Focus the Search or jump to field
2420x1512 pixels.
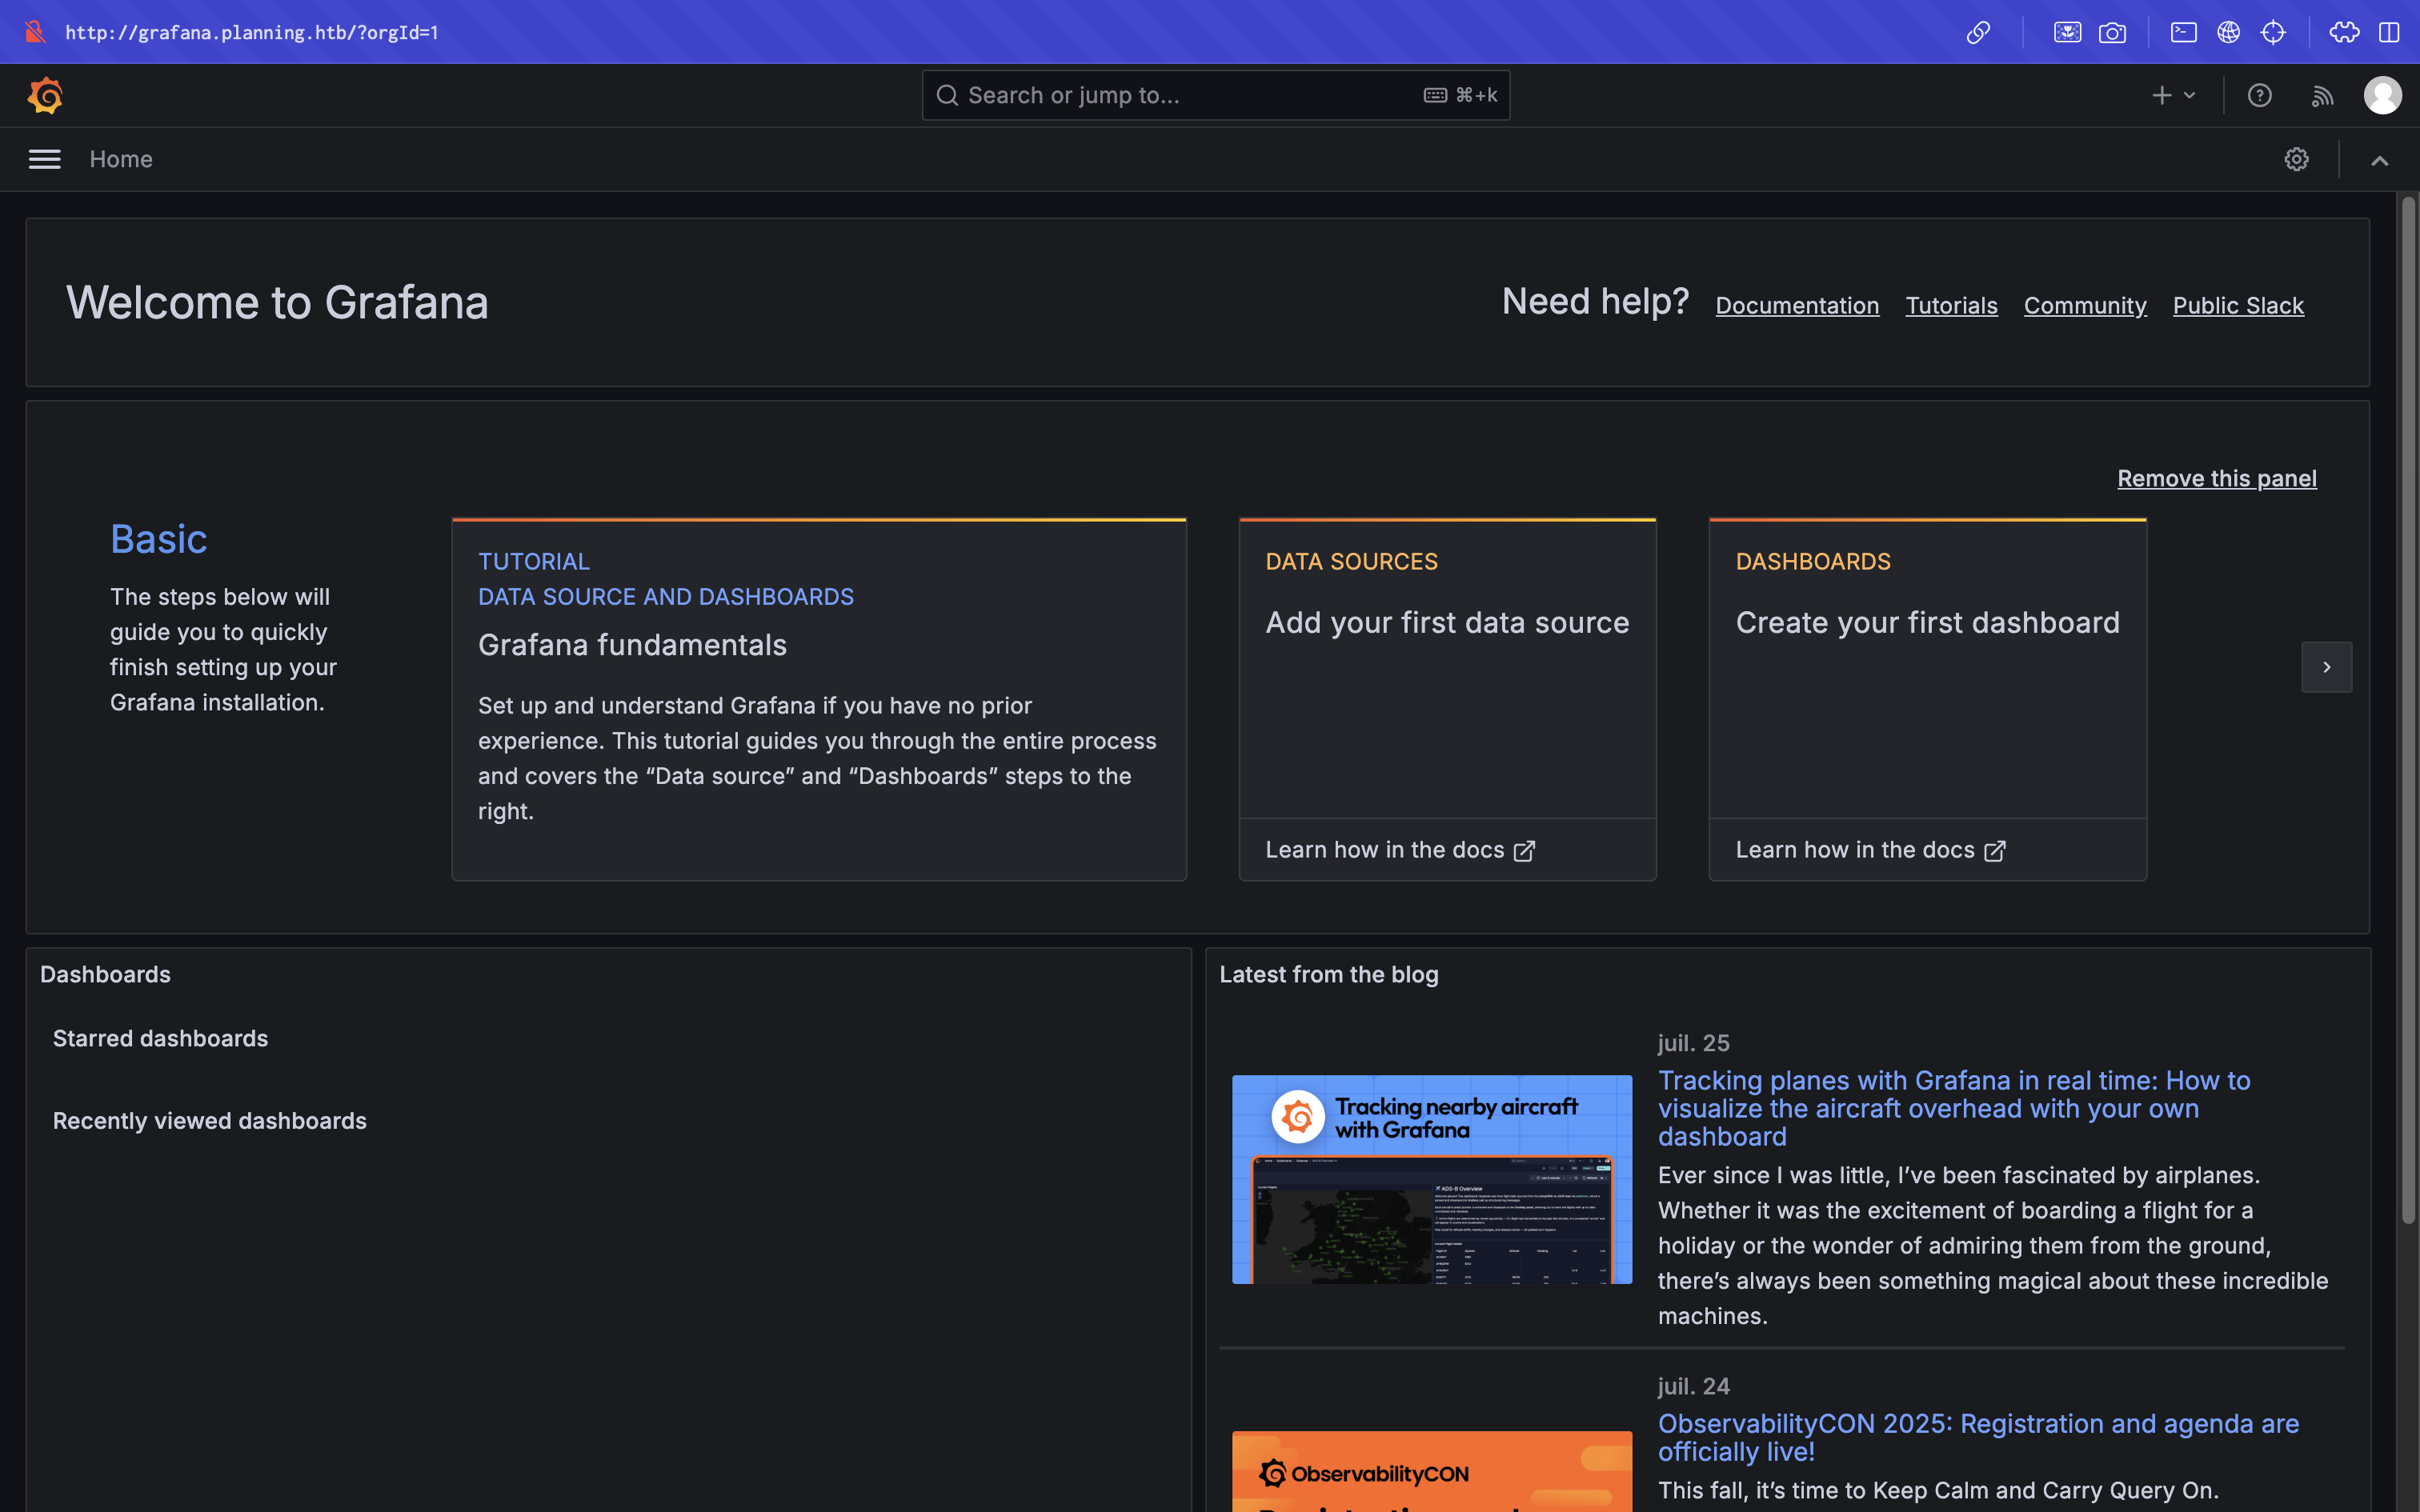click(1215, 95)
